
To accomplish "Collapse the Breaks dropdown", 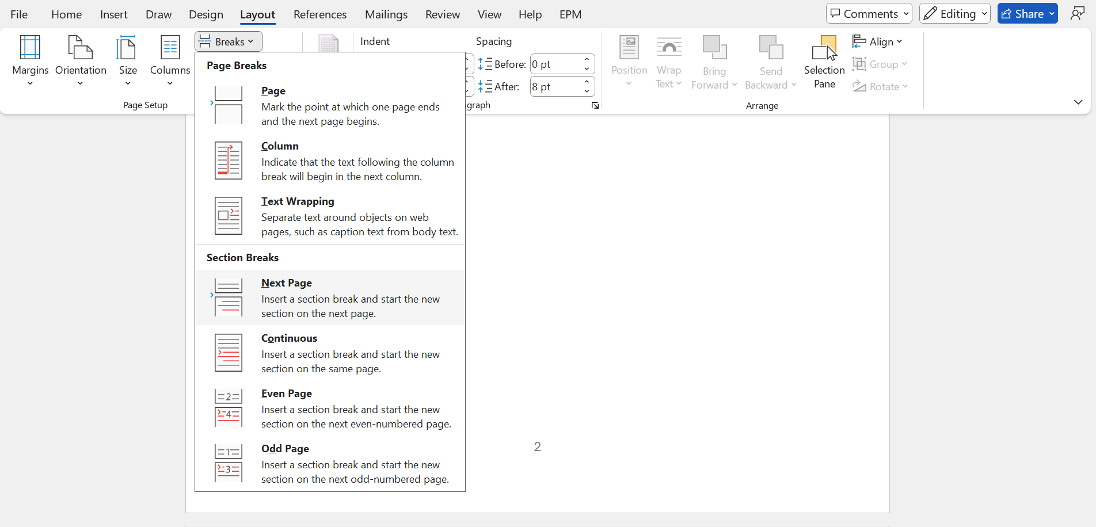I will (x=228, y=41).
